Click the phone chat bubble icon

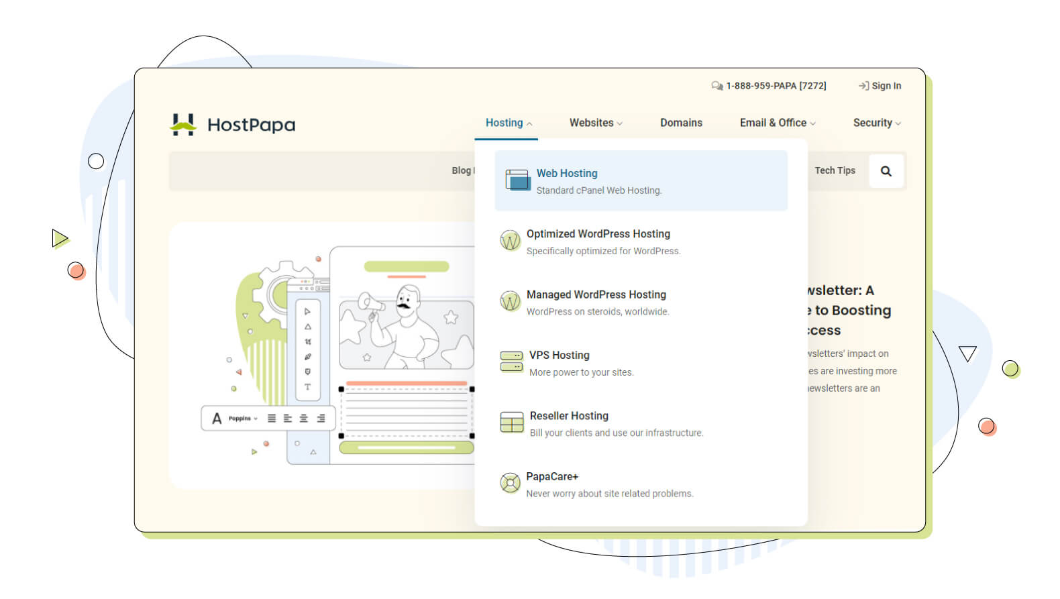(717, 86)
